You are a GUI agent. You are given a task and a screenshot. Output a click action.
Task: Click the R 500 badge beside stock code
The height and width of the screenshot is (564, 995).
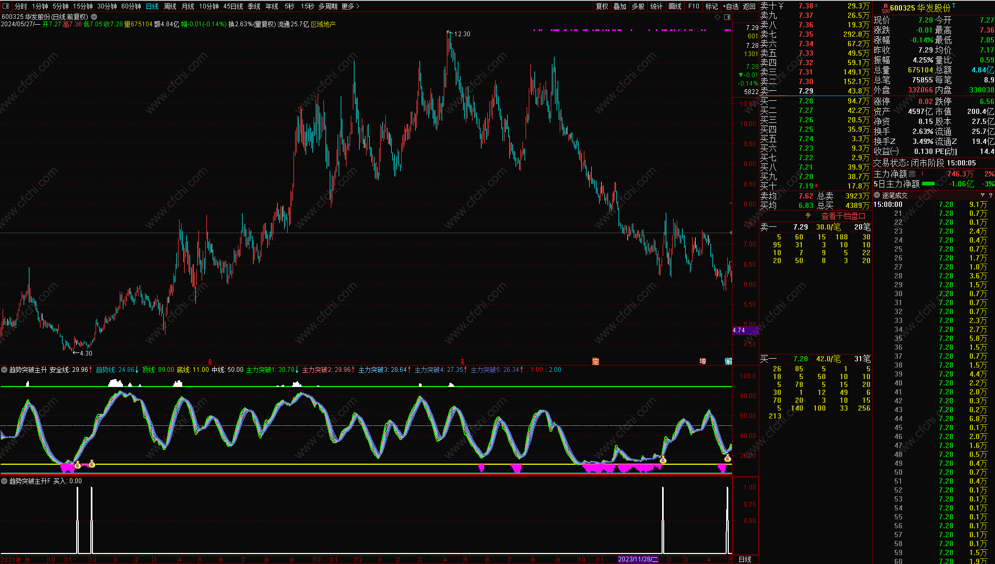tap(885, 8)
